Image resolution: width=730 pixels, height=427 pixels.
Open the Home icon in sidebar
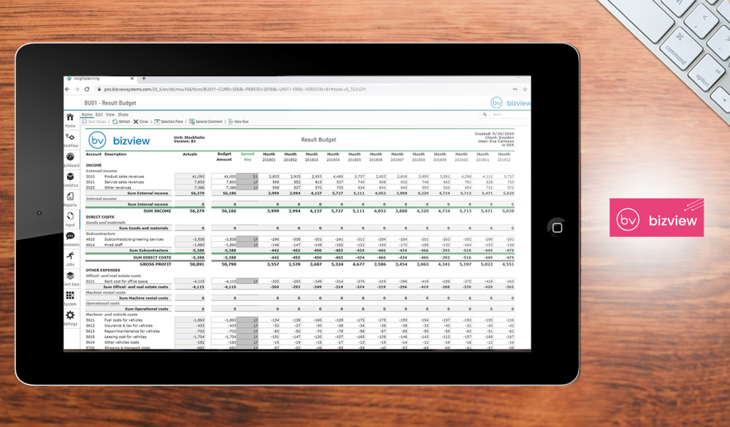pos(70,118)
